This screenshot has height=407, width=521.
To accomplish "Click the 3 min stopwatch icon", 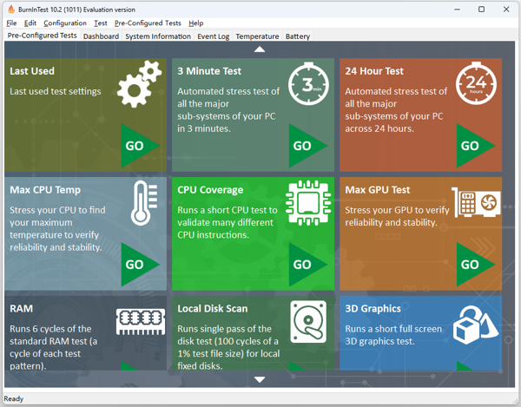I will [307, 84].
